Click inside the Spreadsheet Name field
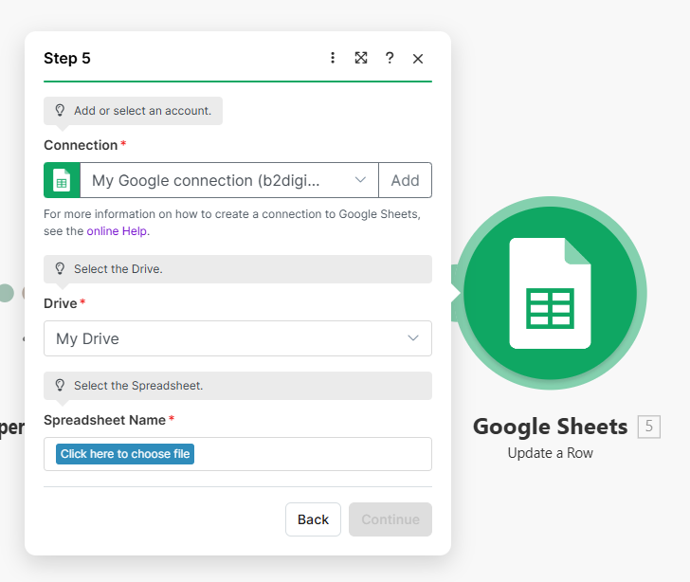 click(x=238, y=454)
